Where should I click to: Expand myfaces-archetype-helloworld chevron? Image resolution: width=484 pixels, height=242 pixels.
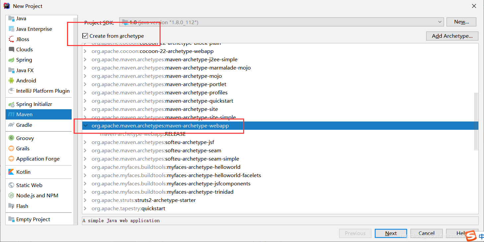pyautogui.click(x=85, y=167)
